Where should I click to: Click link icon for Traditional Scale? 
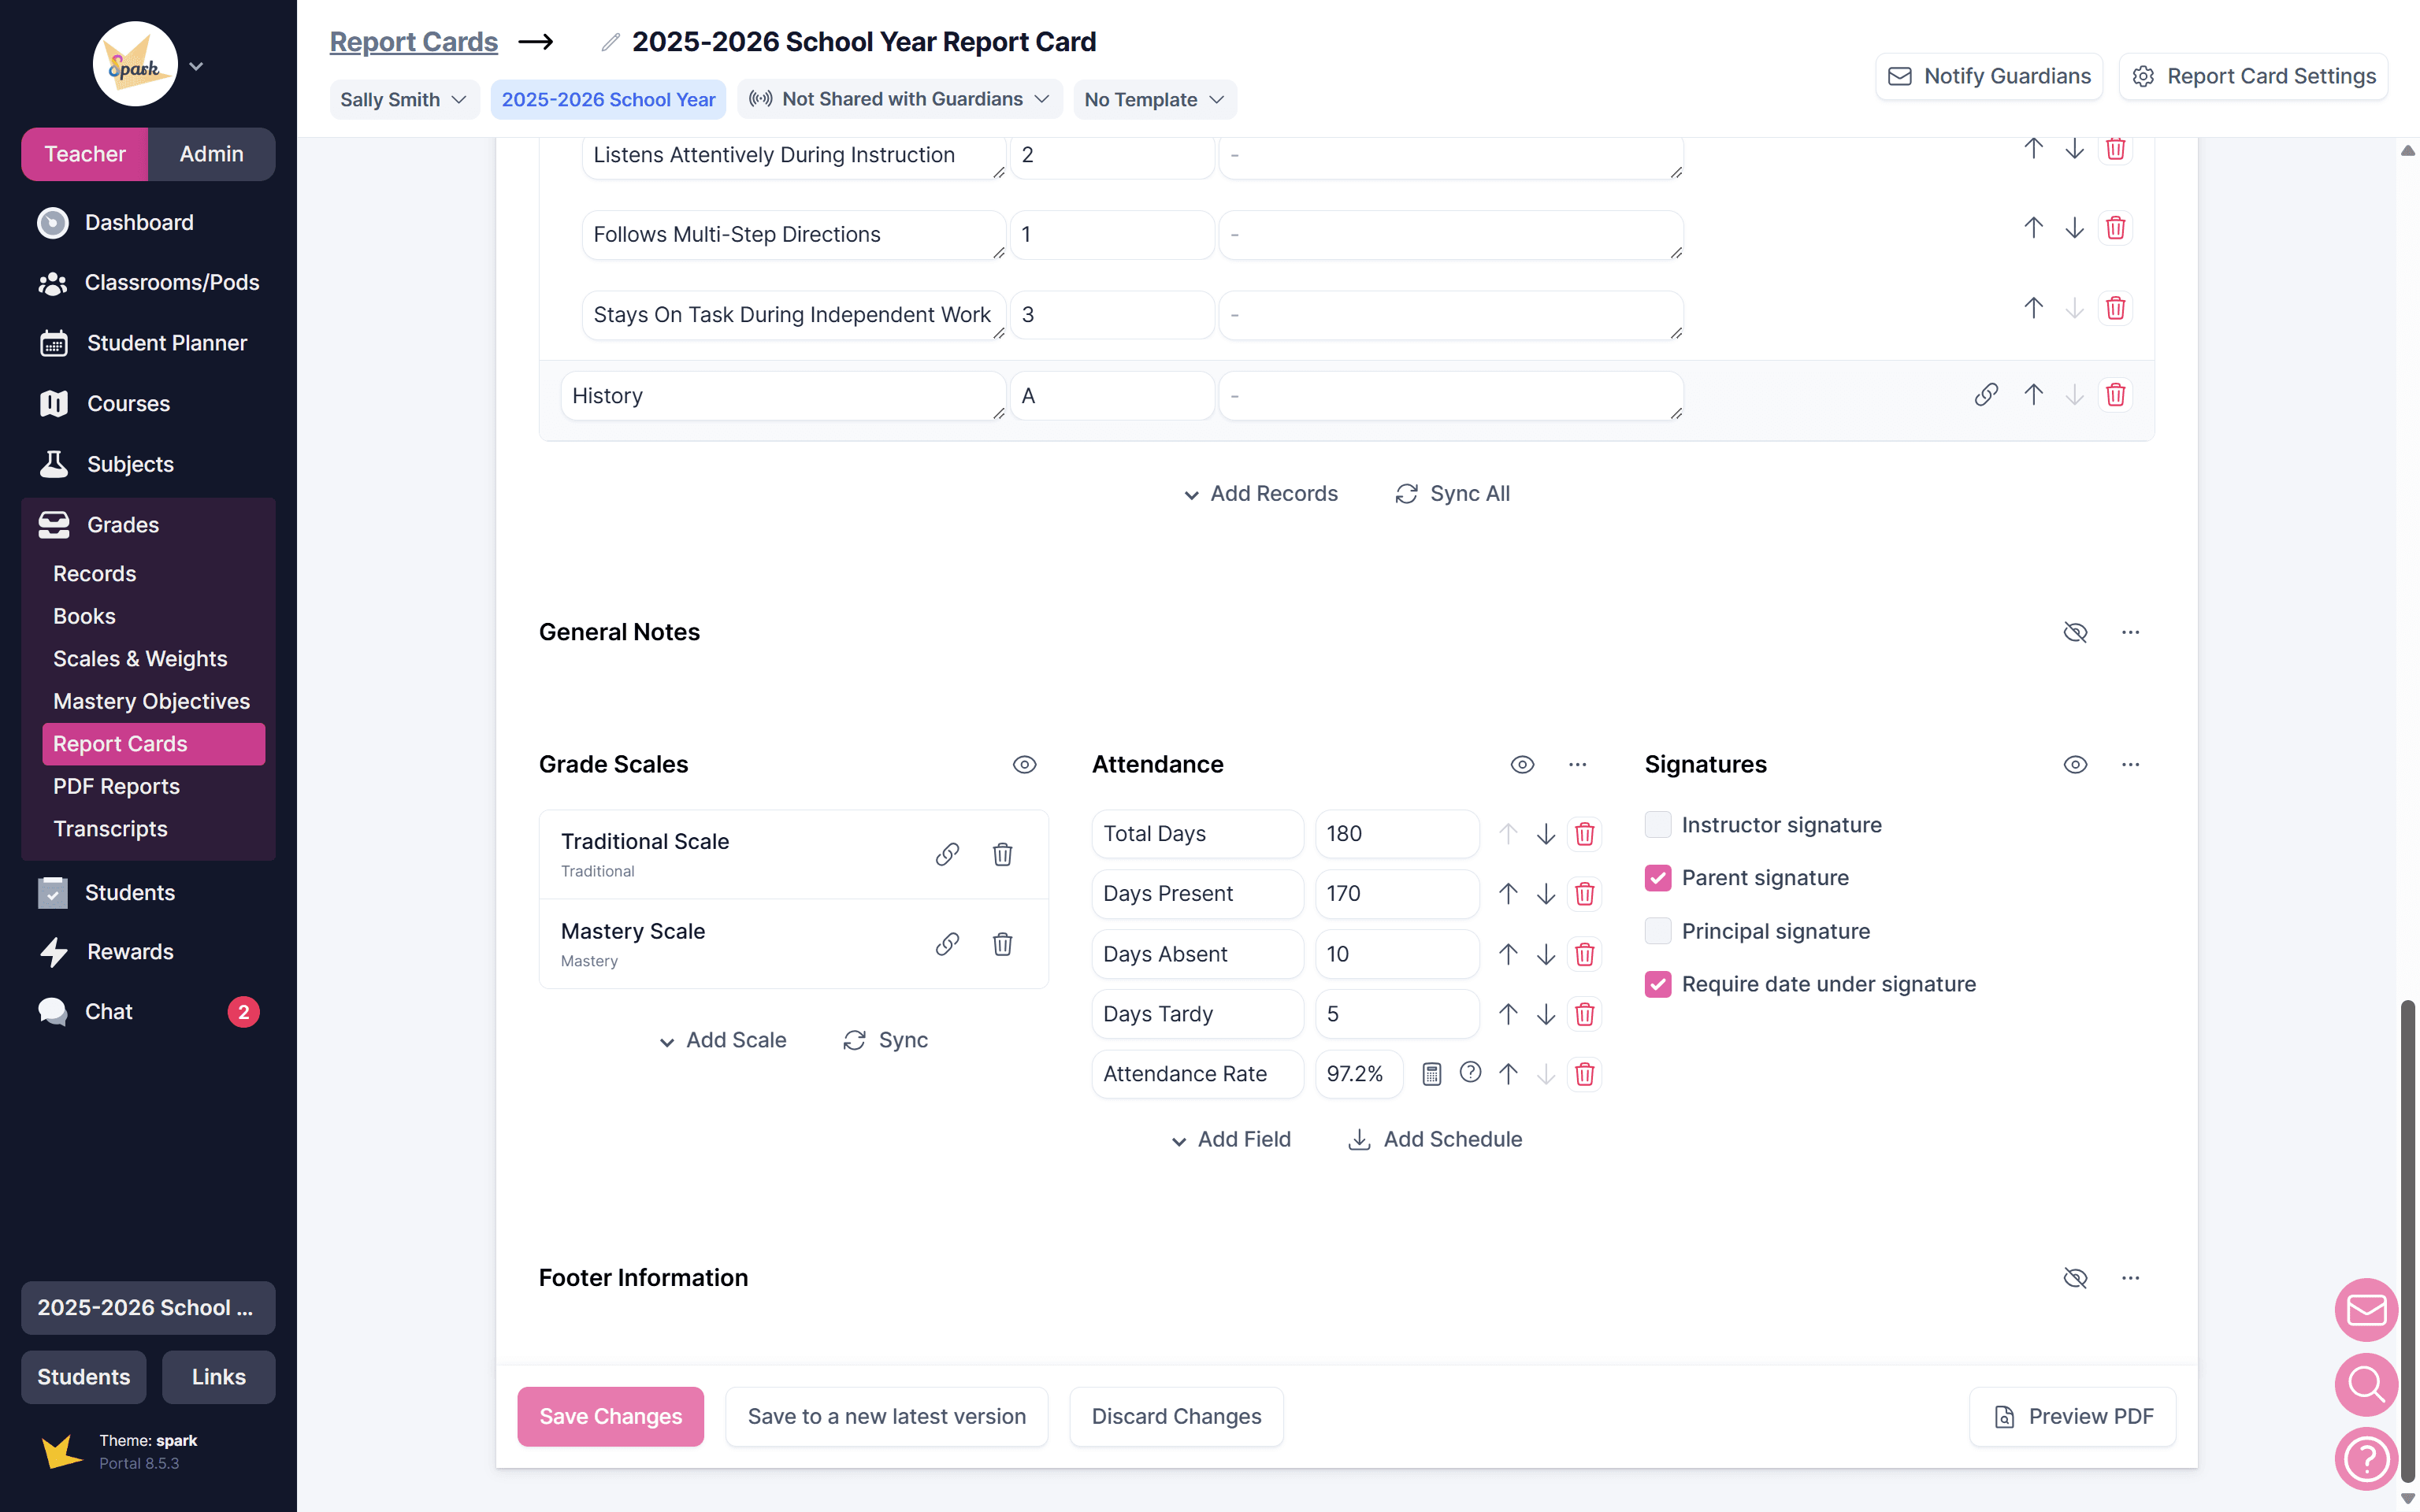pos(947,854)
